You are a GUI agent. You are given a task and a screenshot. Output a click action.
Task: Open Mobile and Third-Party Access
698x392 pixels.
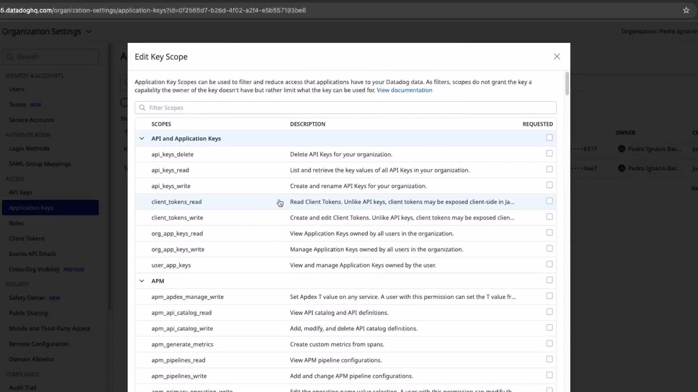pyautogui.click(x=49, y=329)
